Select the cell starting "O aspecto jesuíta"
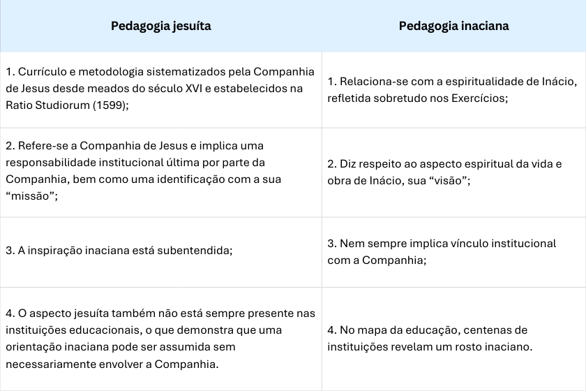The height and width of the screenshot is (391, 586). click(x=160, y=338)
